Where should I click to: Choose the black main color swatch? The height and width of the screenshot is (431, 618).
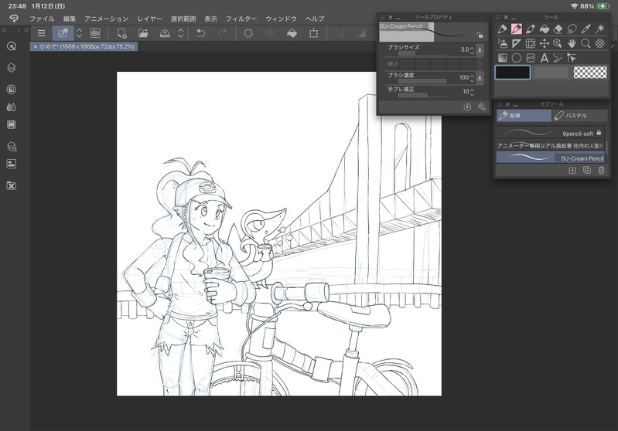tap(512, 73)
